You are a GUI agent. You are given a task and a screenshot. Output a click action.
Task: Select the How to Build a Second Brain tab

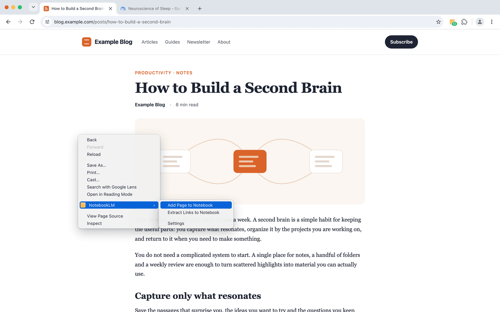(78, 9)
